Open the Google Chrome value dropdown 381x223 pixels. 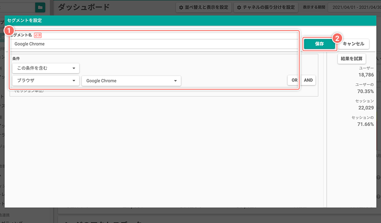131,81
